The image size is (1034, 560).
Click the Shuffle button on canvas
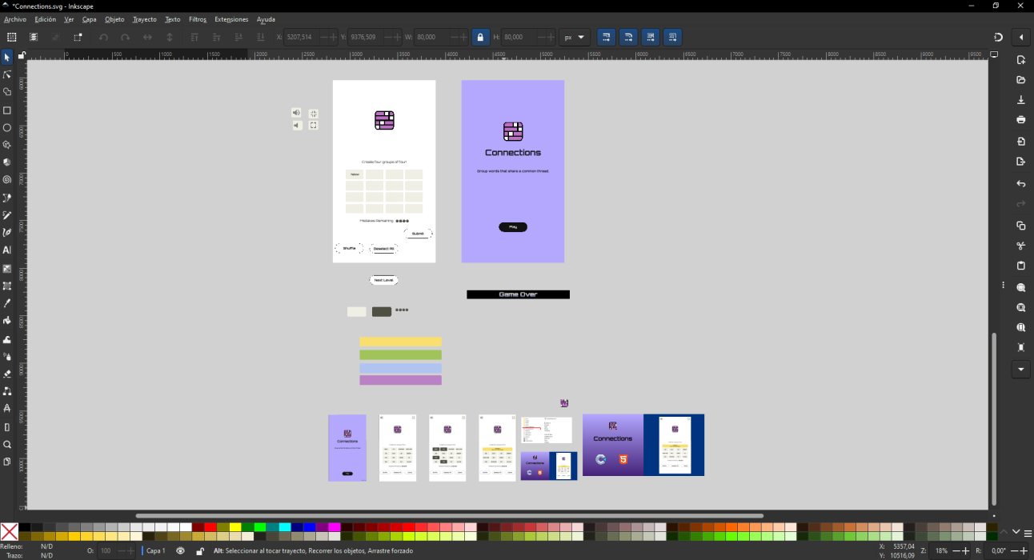coord(349,248)
